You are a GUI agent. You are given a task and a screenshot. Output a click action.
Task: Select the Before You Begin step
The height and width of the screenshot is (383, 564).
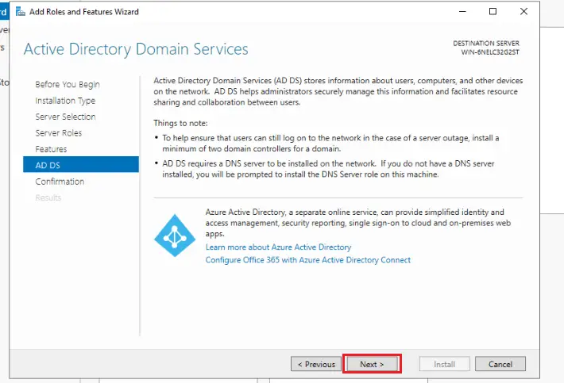tap(68, 84)
